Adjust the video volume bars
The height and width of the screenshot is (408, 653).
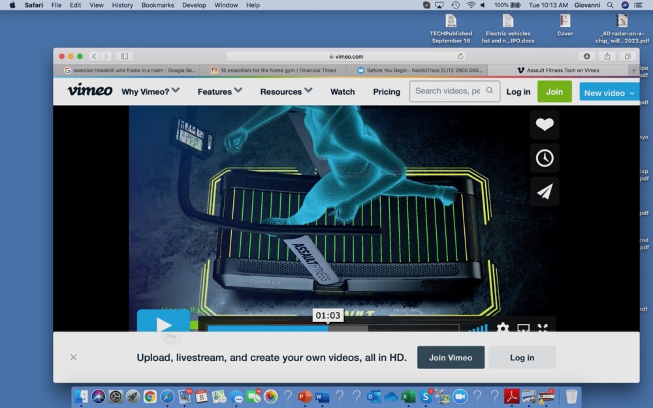click(x=478, y=328)
